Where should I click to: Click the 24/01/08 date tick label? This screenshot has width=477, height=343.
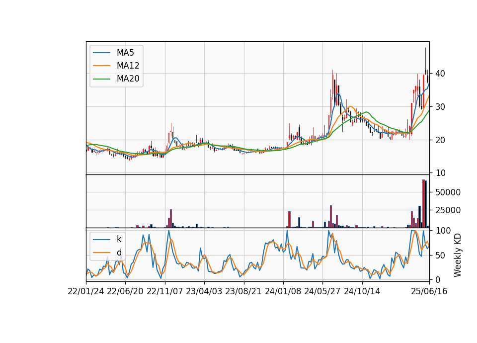[x=283, y=291]
